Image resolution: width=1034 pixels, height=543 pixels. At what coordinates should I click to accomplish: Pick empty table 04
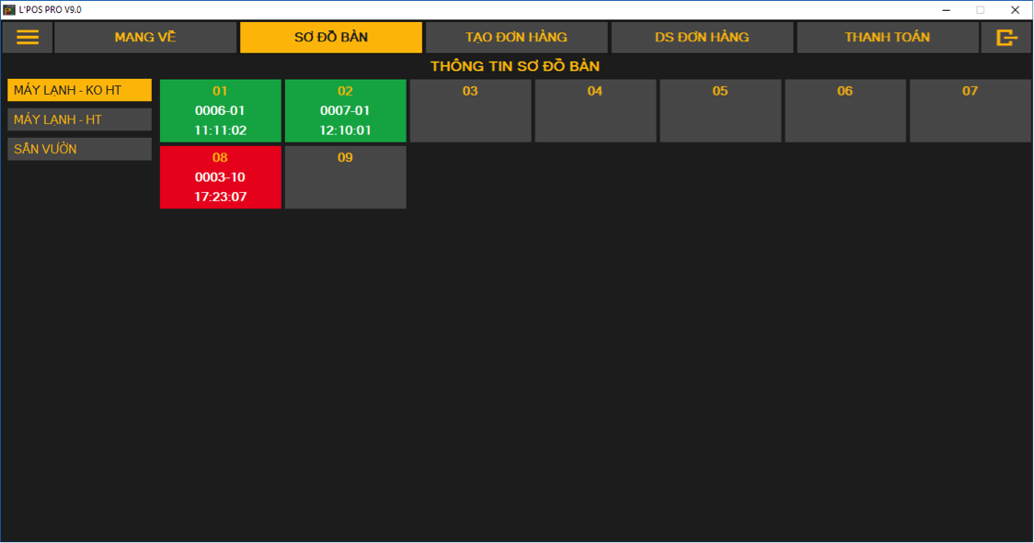[595, 110]
